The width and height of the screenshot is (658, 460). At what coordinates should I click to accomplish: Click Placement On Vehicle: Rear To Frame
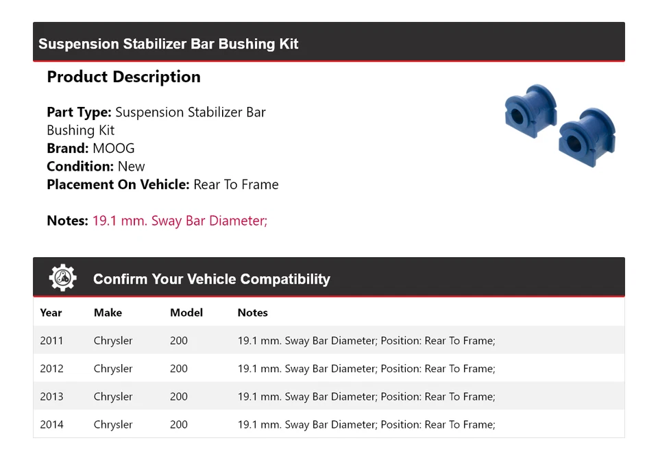pyautogui.click(x=162, y=184)
